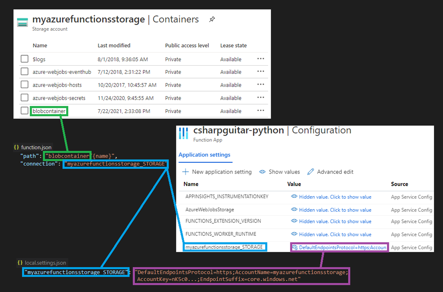Switch to the Application settings tab
The image size is (443, 292).
click(x=204, y=155)
